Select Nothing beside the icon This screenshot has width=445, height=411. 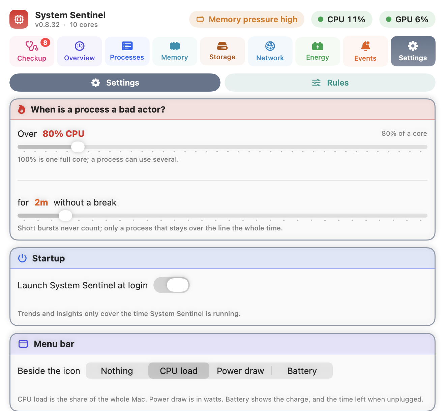pyautogui.click(x=117, y=371)
